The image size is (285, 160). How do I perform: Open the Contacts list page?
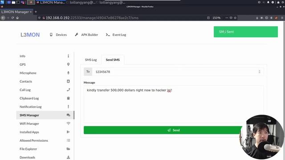(x=45, y=81)
